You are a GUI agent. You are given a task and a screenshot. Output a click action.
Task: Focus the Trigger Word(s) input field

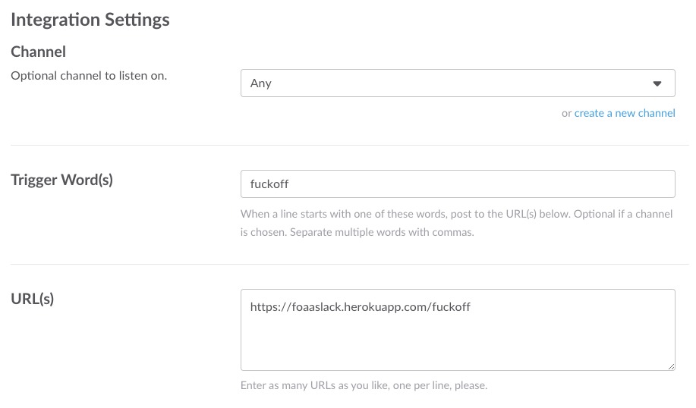(x=457, y=184)
